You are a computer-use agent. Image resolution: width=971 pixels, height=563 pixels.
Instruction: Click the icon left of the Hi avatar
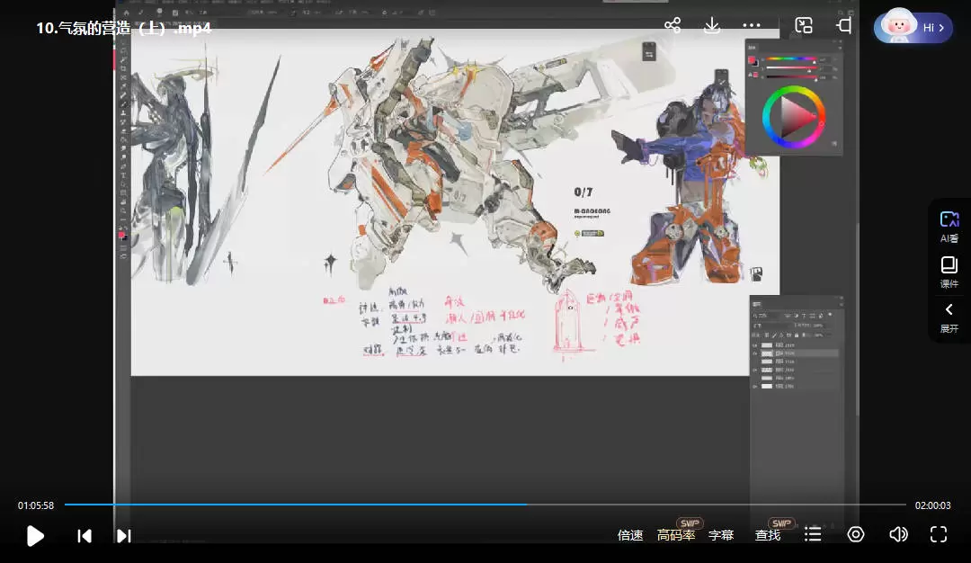[x=843, y=25]
